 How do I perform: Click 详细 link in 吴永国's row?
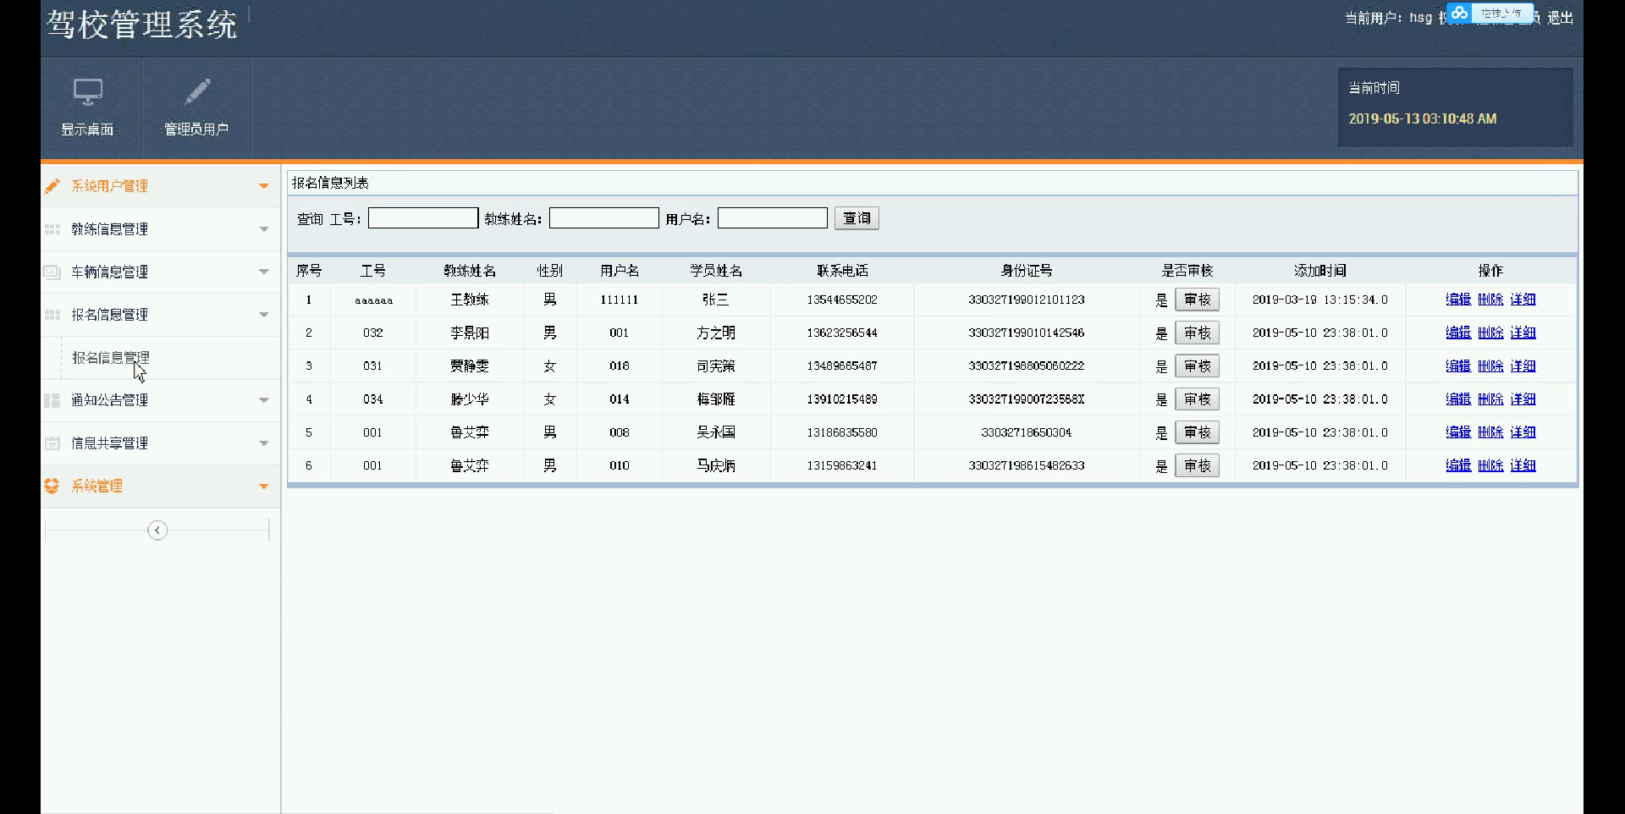[1523, 432]
